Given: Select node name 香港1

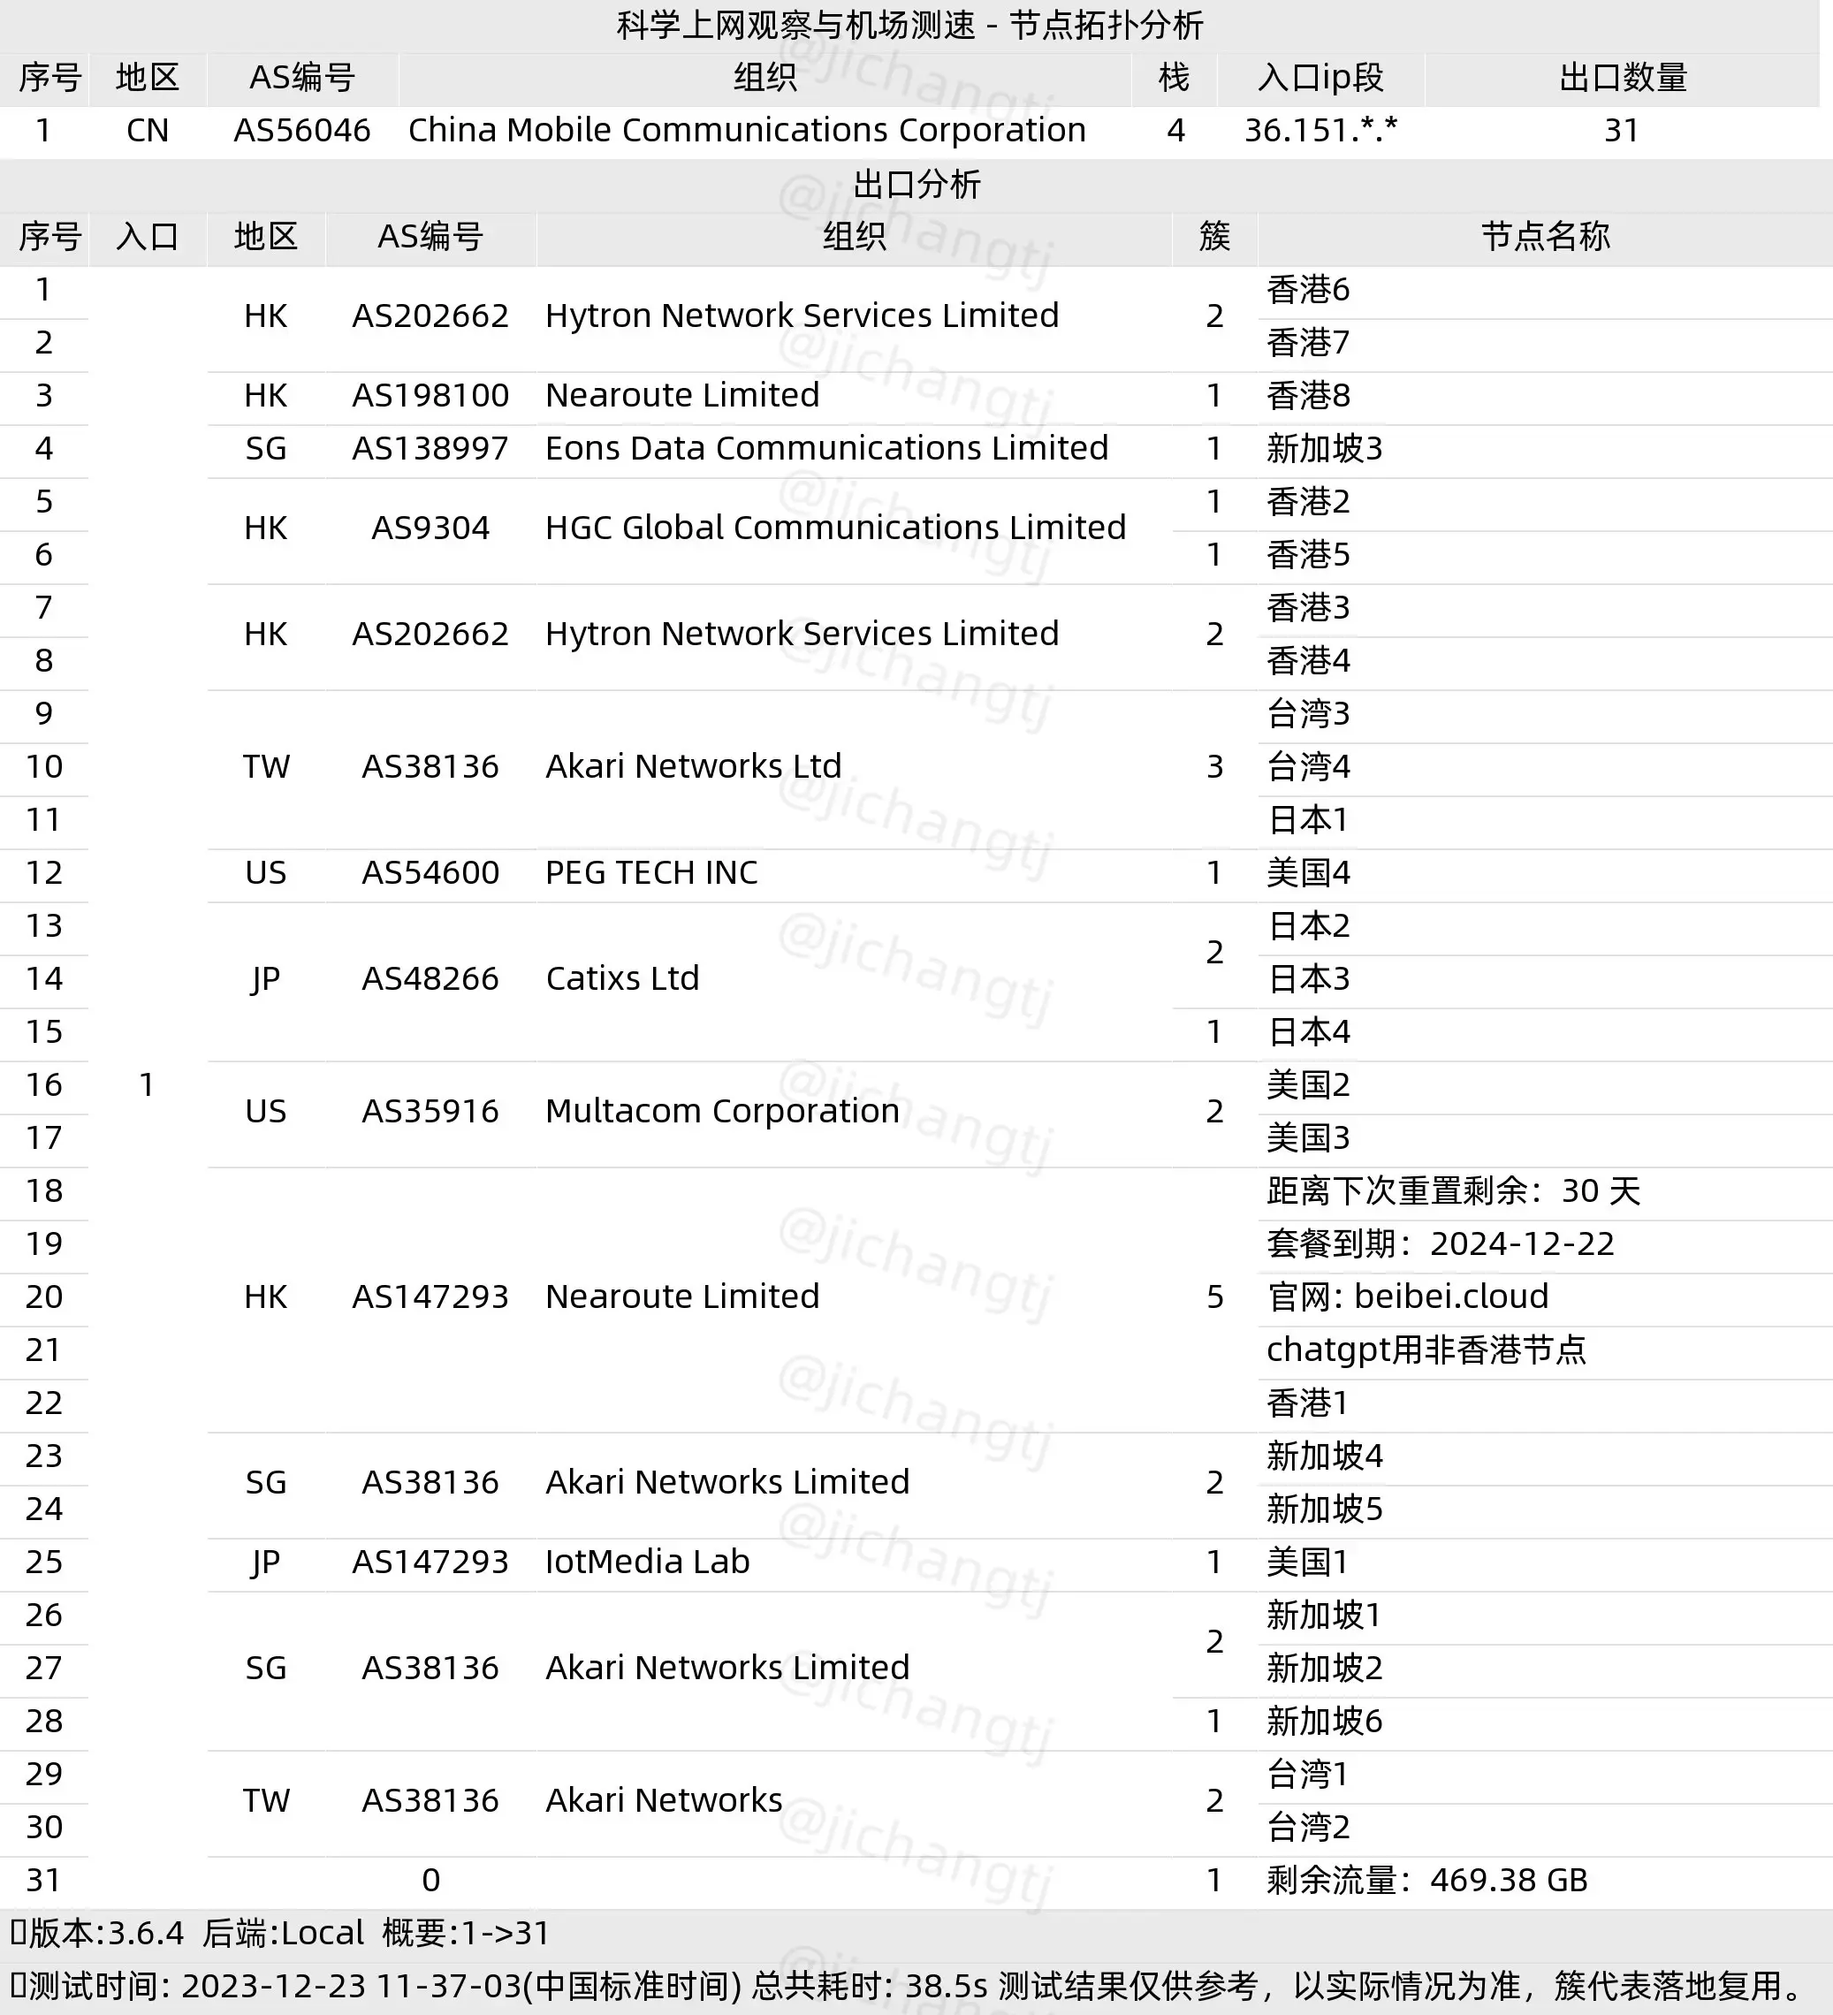Looking at the screenshot, I should (1308, 1403).
